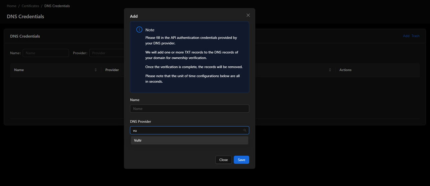Go to Certificates breadcrumb
This screenshot has height=186, width=430.
tap(30, 6)
